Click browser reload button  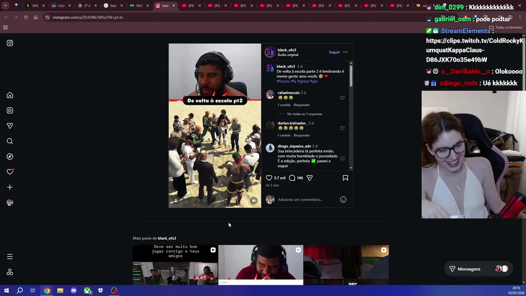[x=25, y=17]
